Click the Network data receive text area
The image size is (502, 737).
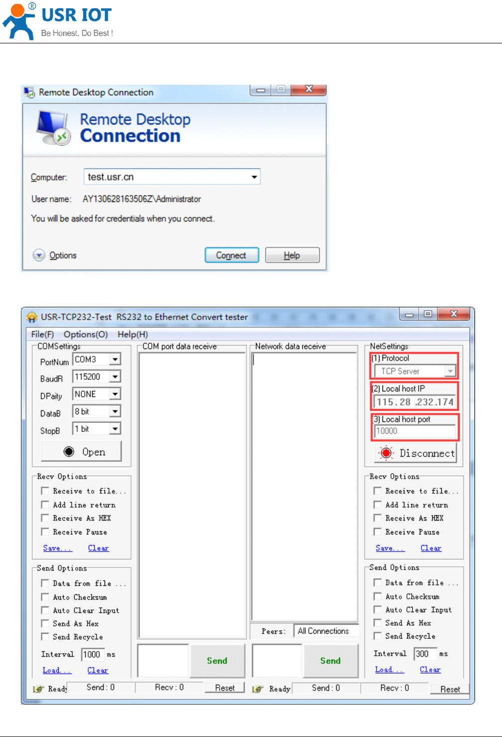point(304,486)
